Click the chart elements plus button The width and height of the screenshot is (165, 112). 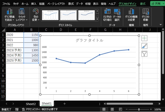tap(144, 38)
